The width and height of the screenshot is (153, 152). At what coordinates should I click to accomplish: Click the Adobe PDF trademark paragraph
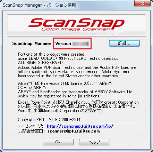point(77,72)
